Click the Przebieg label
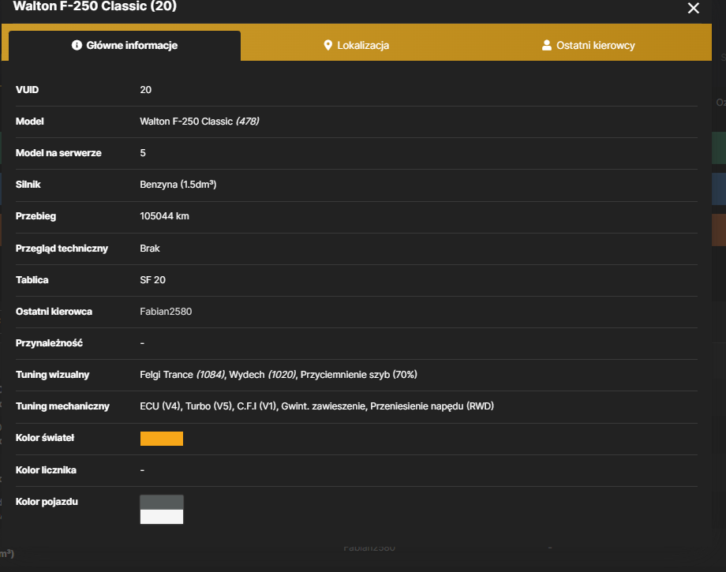The image size is (726, 572). (36, 216)
